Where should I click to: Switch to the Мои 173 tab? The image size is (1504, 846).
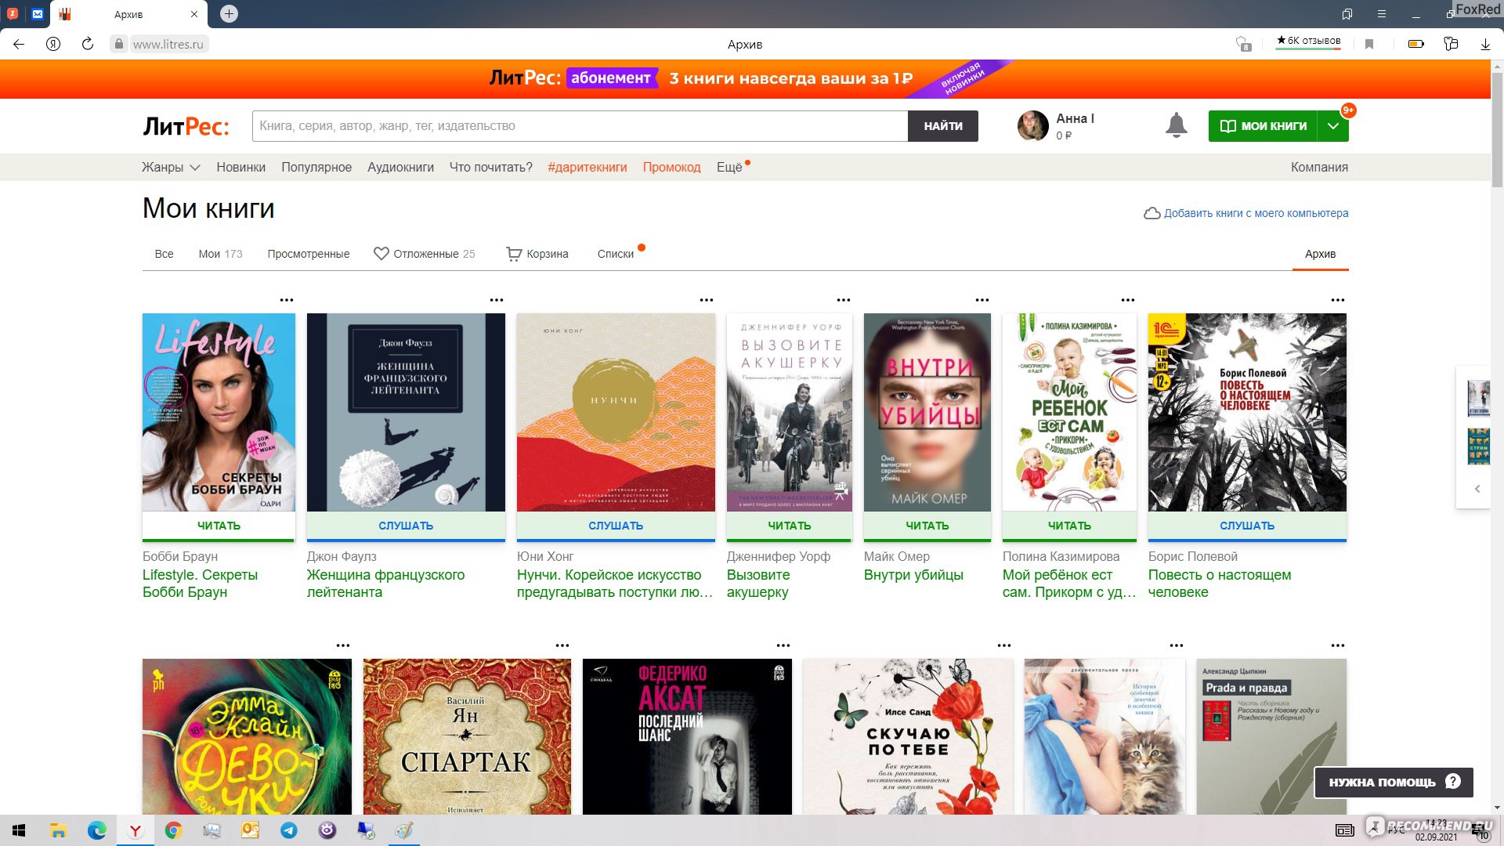[x=220, y=254]
